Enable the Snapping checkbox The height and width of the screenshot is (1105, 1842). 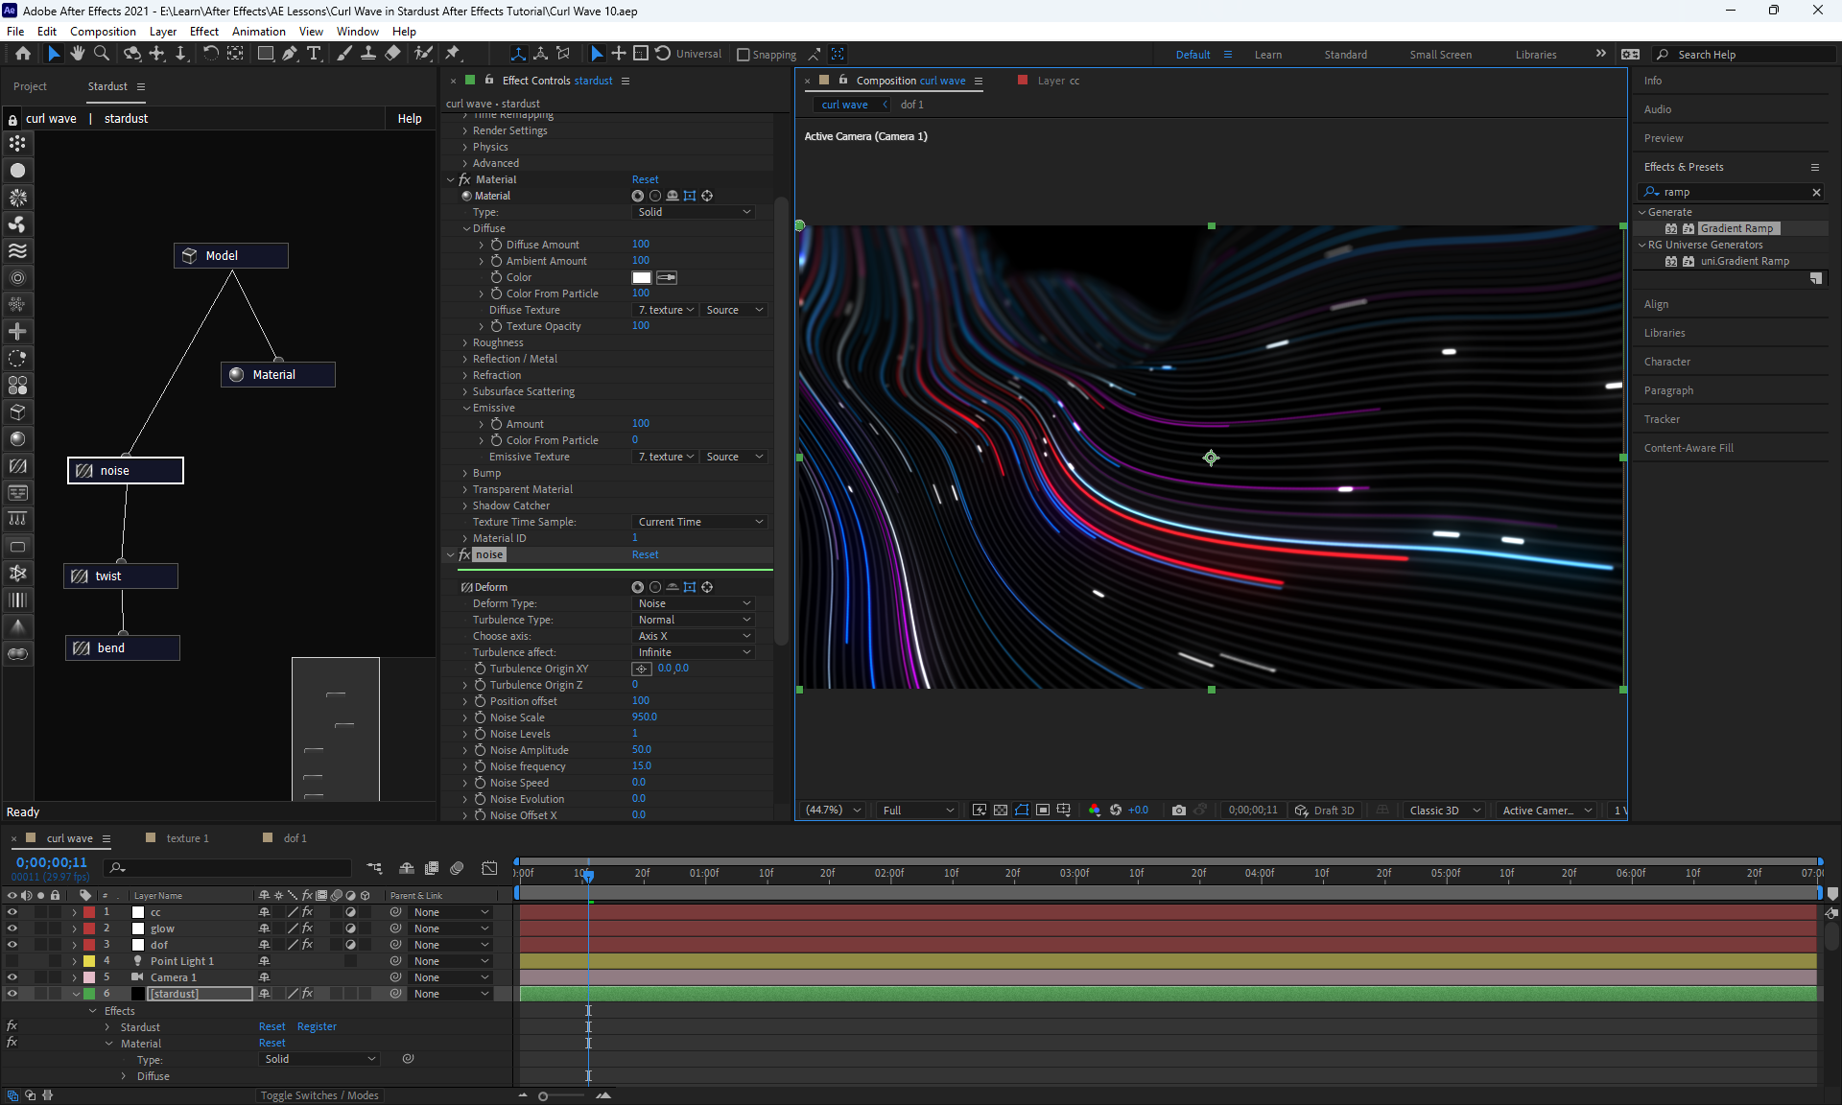point(744,55)
